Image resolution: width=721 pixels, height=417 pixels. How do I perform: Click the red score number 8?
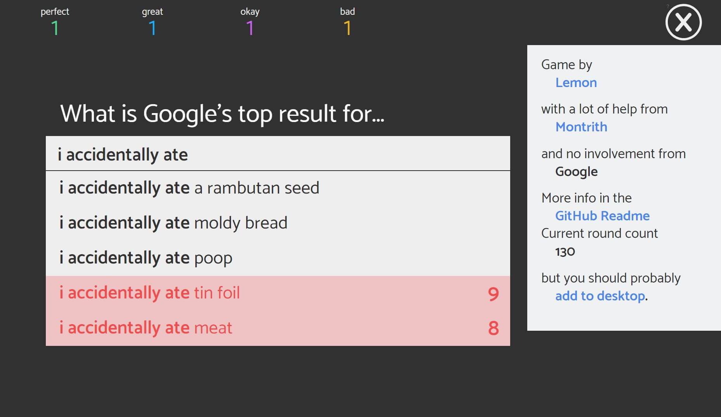[493, 328]
